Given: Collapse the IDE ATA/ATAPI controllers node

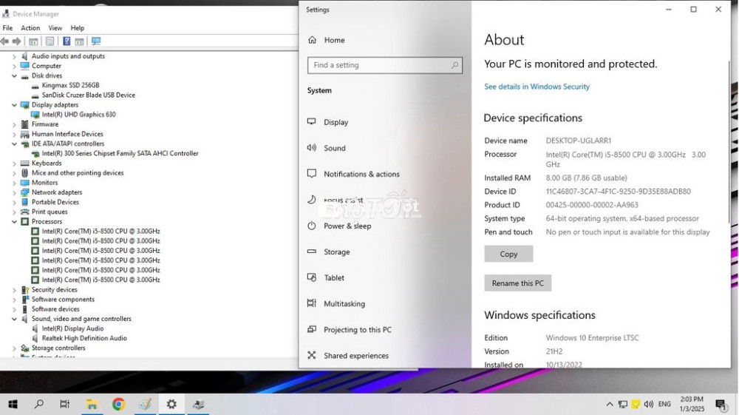Looking at the screenshot, I should (14, 144).
